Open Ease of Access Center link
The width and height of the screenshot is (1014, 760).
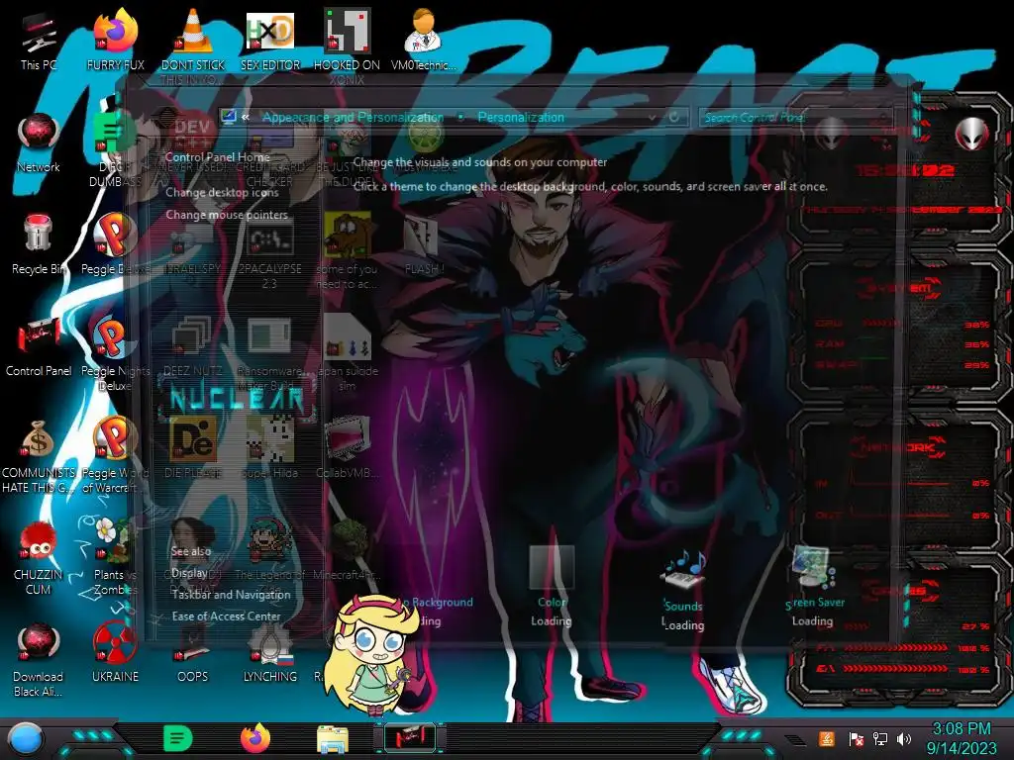tap(226, 617)
